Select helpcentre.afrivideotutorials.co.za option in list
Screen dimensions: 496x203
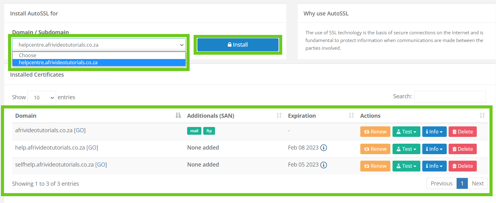tap(99, 62)
